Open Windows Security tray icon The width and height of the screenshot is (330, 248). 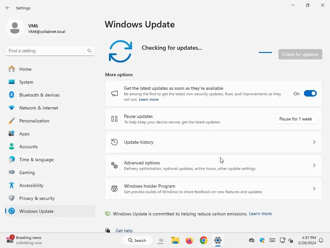click(x=262, y=240)
